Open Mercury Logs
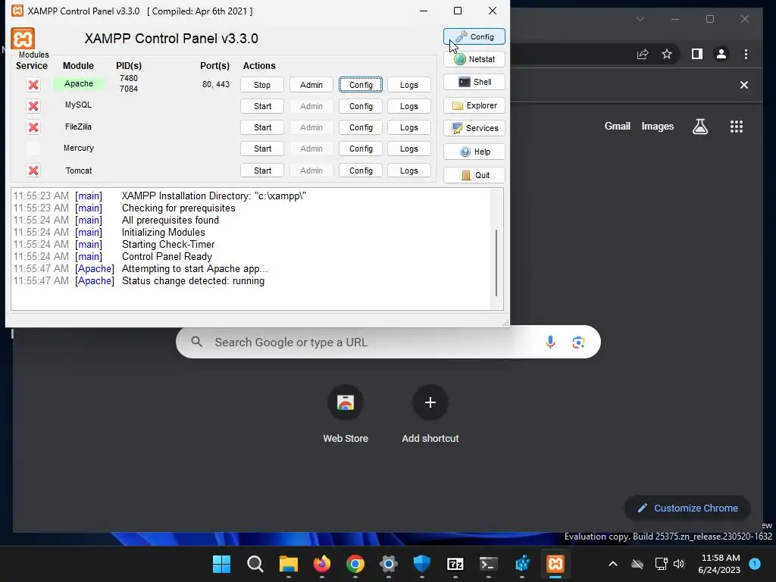This screenshot has width=776, height=582. pyautogui.click(x=408, y=149)
